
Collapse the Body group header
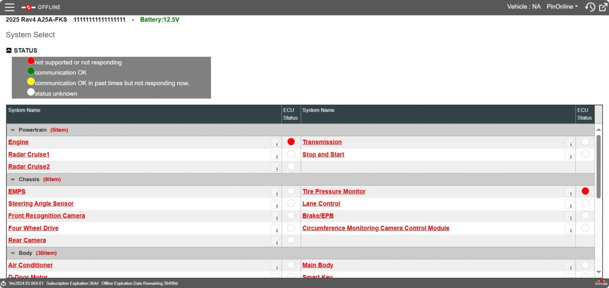coord(13,253)
